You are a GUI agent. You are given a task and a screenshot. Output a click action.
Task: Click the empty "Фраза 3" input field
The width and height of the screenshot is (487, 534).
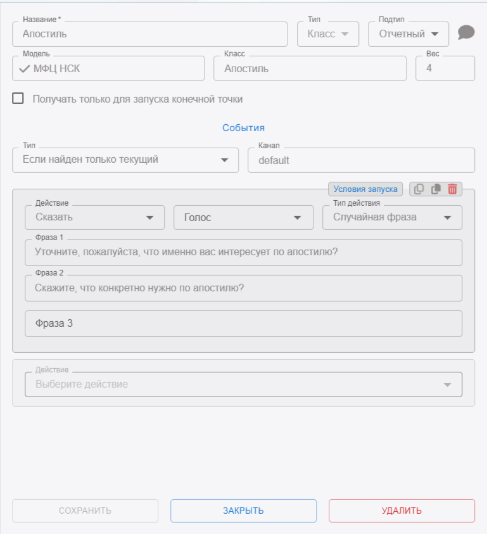tap(243, 324)
